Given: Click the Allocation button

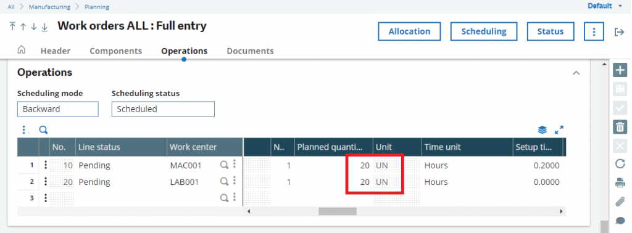Looking at the screenshot, I should [409, 31].
